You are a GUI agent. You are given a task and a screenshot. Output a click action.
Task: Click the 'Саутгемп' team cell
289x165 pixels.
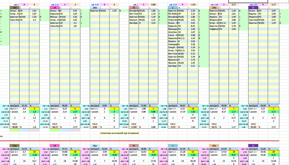pos(253,20)
